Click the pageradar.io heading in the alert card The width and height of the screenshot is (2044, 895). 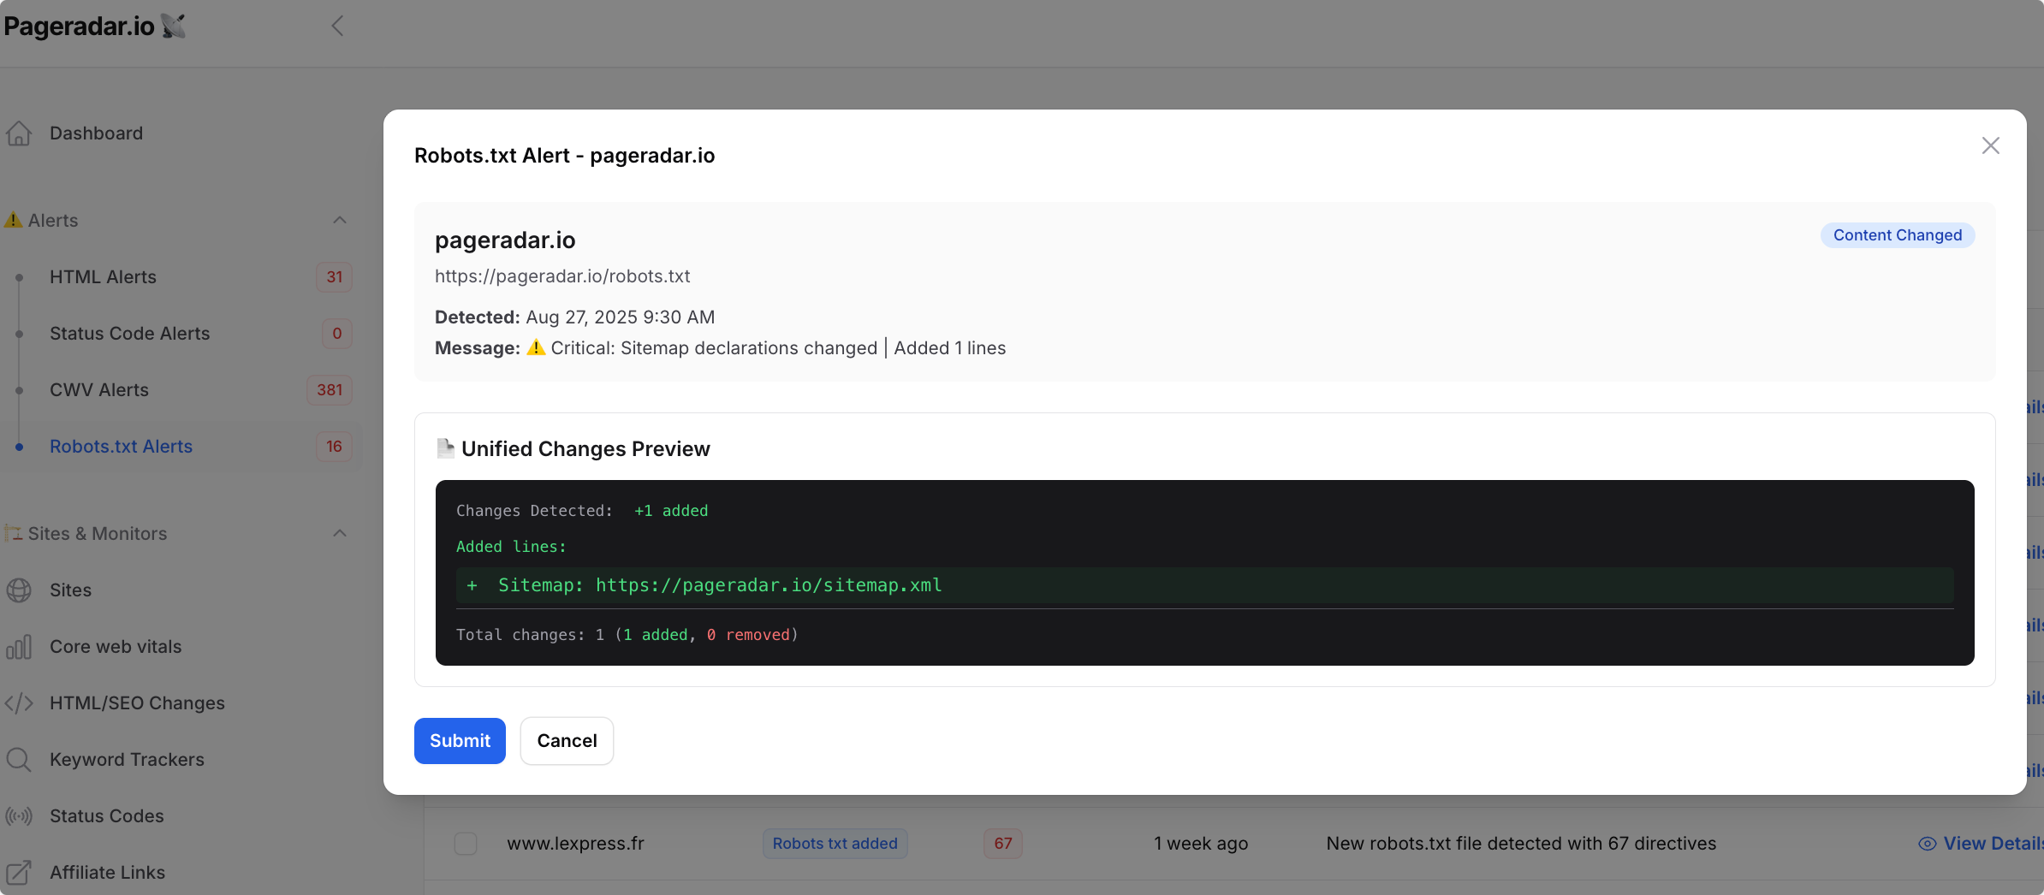click(505, 240)
